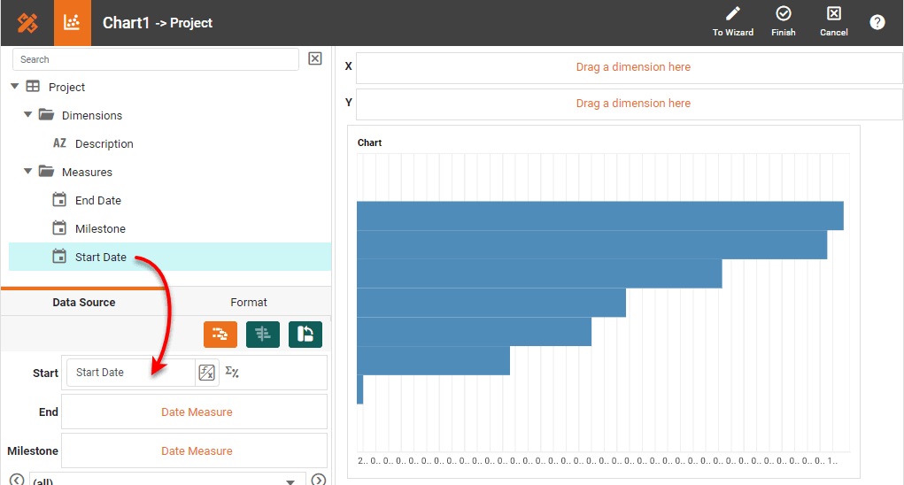The height and width of the screenshot is (485, 904).
Task: Click the orange Gantt chart icon button
Action: coord(220,334)
